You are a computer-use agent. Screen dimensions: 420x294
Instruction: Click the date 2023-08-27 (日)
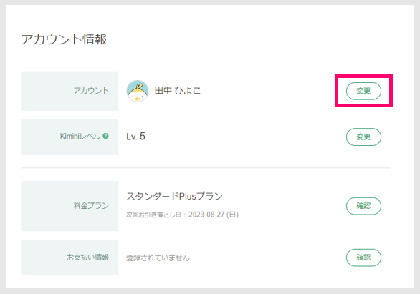tap(214, 215)
